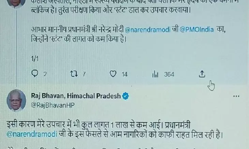Expand the three-dot more options menu
249x149 pixels.
(x=236, y=96)
